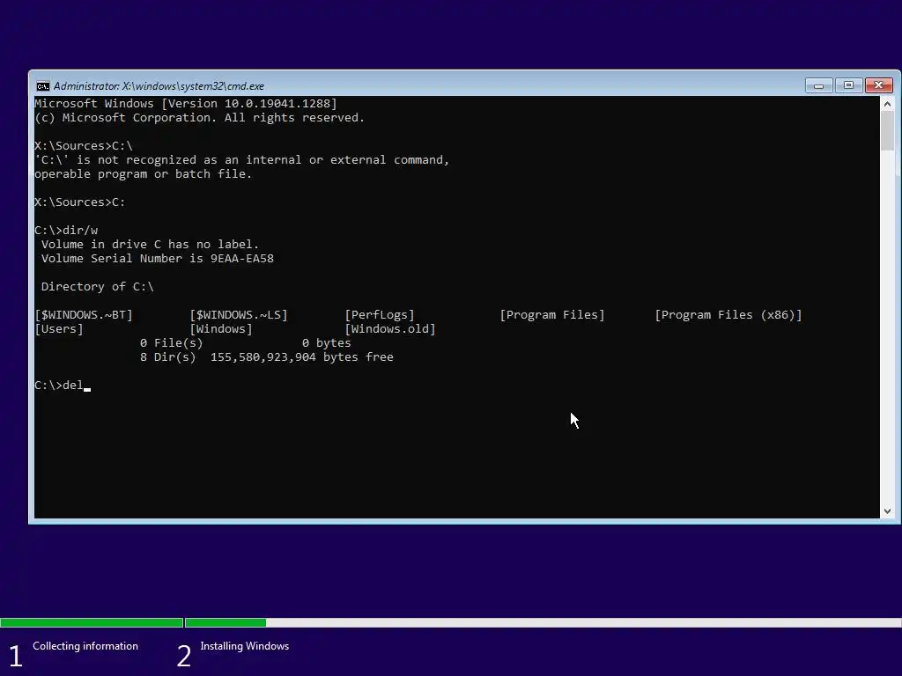Viewport: 902px width, 676px height.
Task: Click the '8 Dir(s)' summary text
Action: (x=168, y=357)
